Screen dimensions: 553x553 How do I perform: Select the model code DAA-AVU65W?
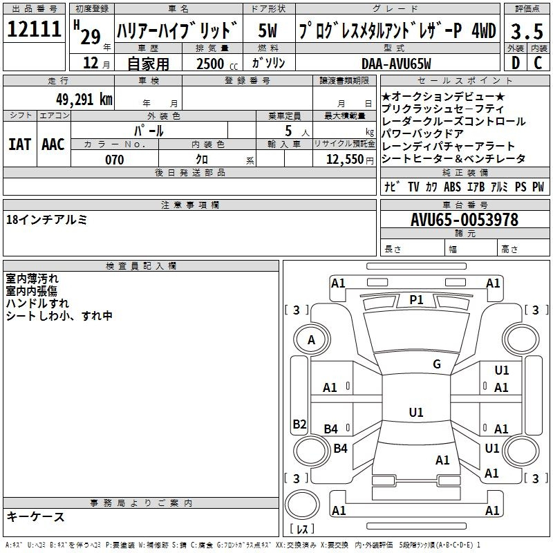[x=396, y=64]
